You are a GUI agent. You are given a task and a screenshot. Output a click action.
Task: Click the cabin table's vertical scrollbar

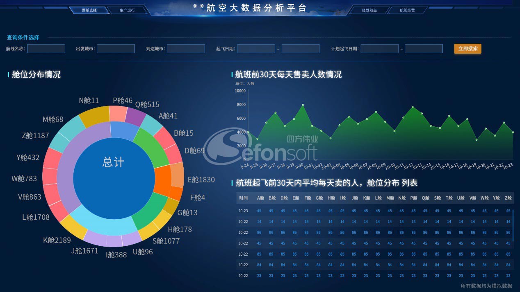point(513,225)
